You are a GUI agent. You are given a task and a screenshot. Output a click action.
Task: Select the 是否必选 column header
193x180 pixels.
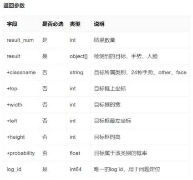53,24
